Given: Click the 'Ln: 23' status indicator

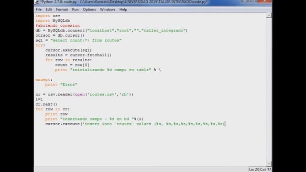Looking at the screenshot, I should point(254,170).
